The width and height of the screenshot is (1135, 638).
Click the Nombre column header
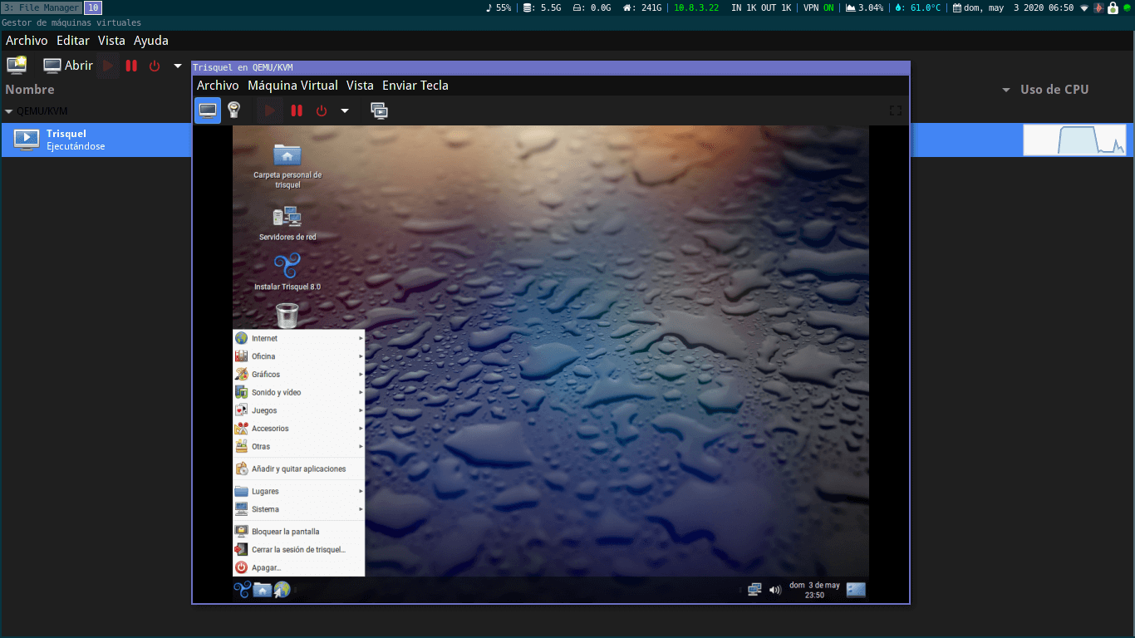click(30, 90)
